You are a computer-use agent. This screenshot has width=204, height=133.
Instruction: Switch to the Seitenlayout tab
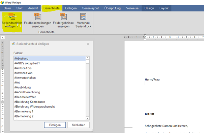(90, 8)
